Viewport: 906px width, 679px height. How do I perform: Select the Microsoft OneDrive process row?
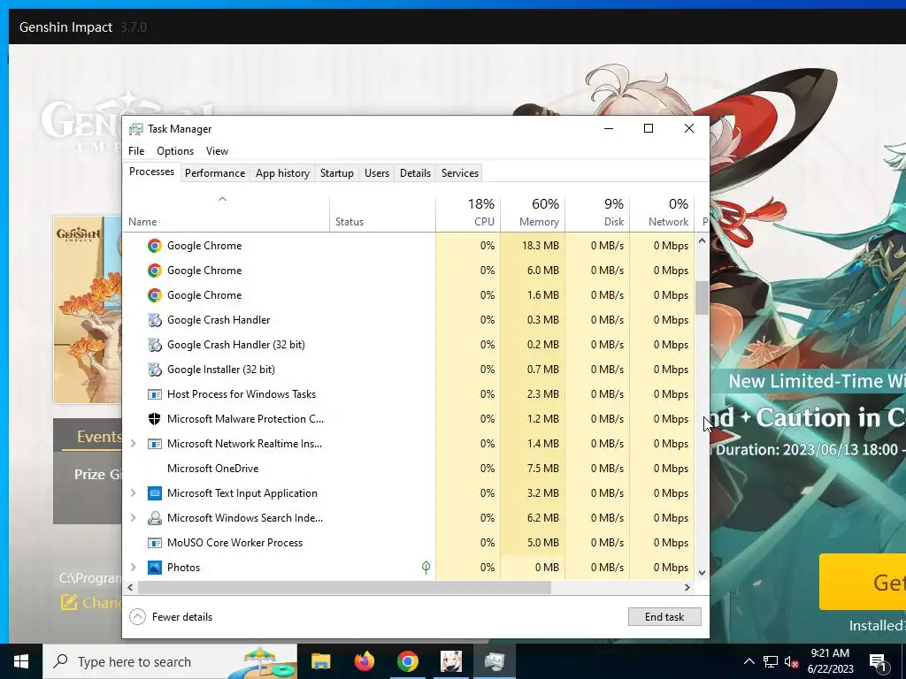click(409, 469)
